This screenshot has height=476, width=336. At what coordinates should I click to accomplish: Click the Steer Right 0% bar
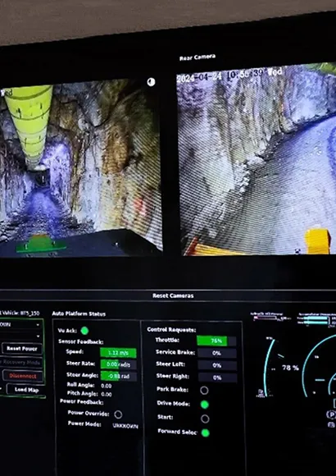[x=217, y=378]
